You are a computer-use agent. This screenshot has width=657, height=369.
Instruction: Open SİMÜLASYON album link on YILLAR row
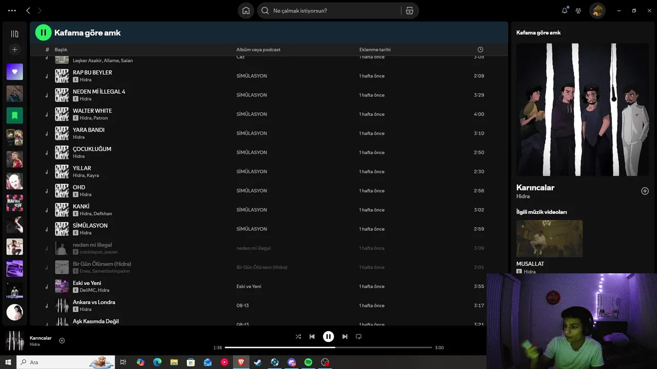252,172
